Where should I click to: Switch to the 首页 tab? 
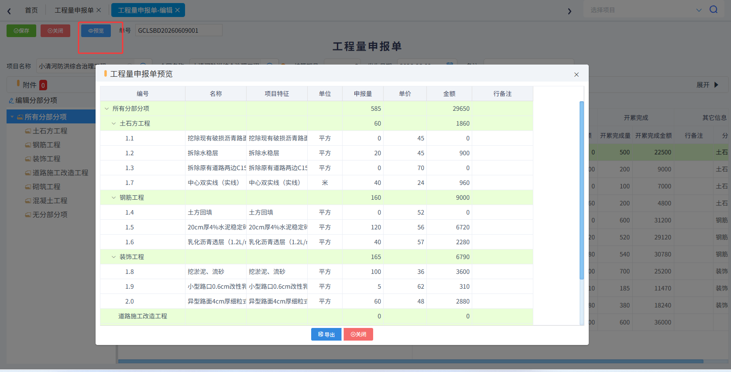(x=31, y=10)
